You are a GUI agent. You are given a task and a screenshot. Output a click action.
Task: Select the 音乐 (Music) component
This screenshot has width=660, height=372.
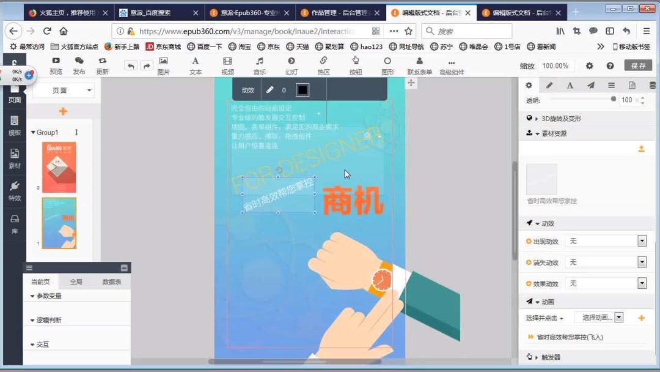pyautogui.click(x=260, y=65)
